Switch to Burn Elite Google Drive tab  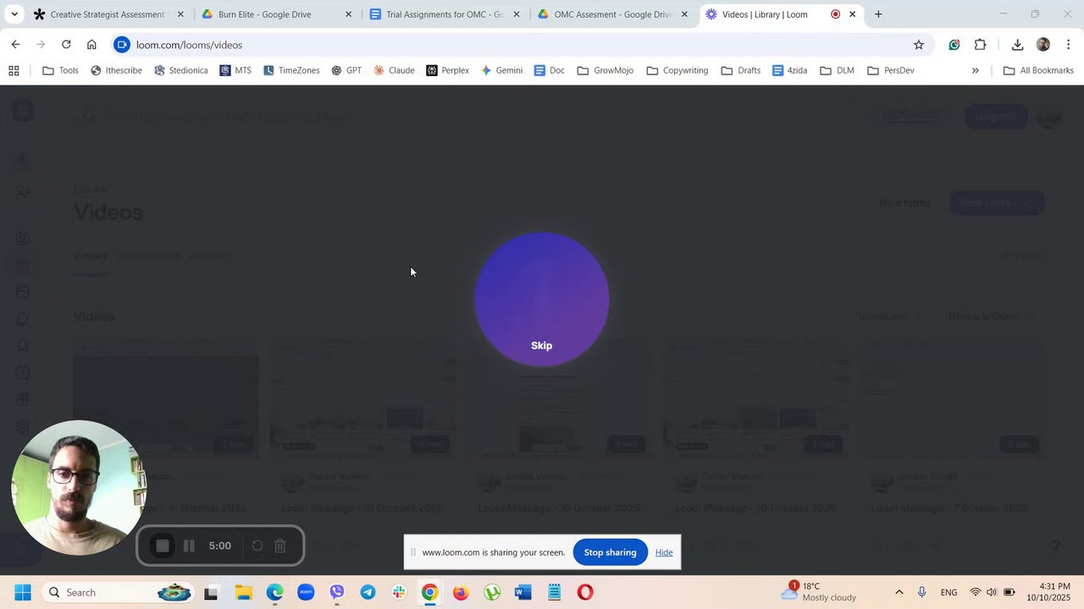[277, 14]
